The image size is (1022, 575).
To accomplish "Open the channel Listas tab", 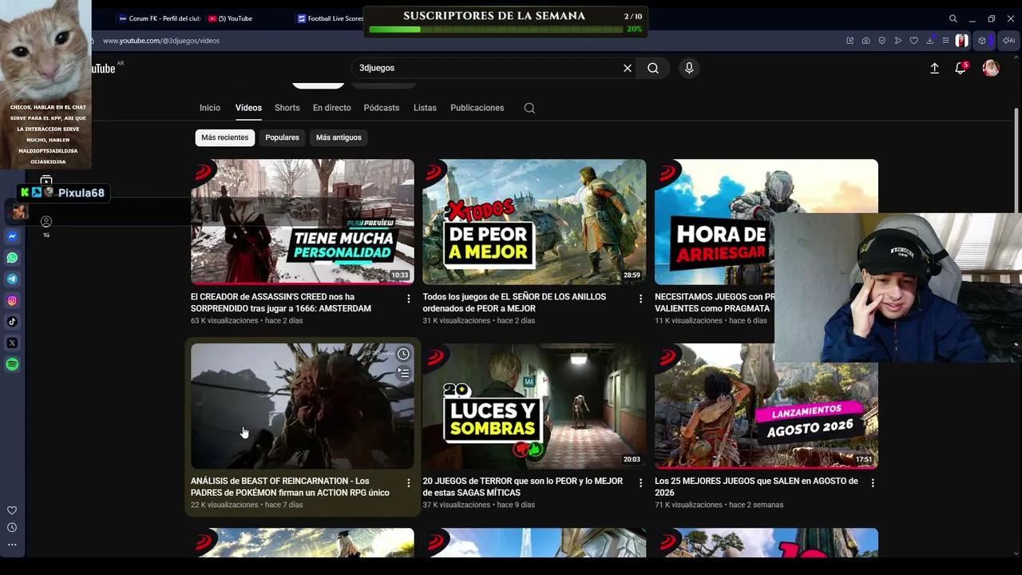I will click(425, 108).
